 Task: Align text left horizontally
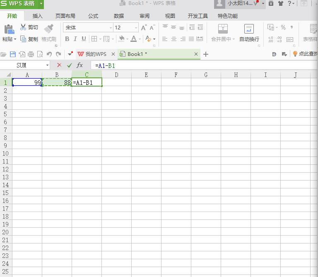tap(165, 39)
